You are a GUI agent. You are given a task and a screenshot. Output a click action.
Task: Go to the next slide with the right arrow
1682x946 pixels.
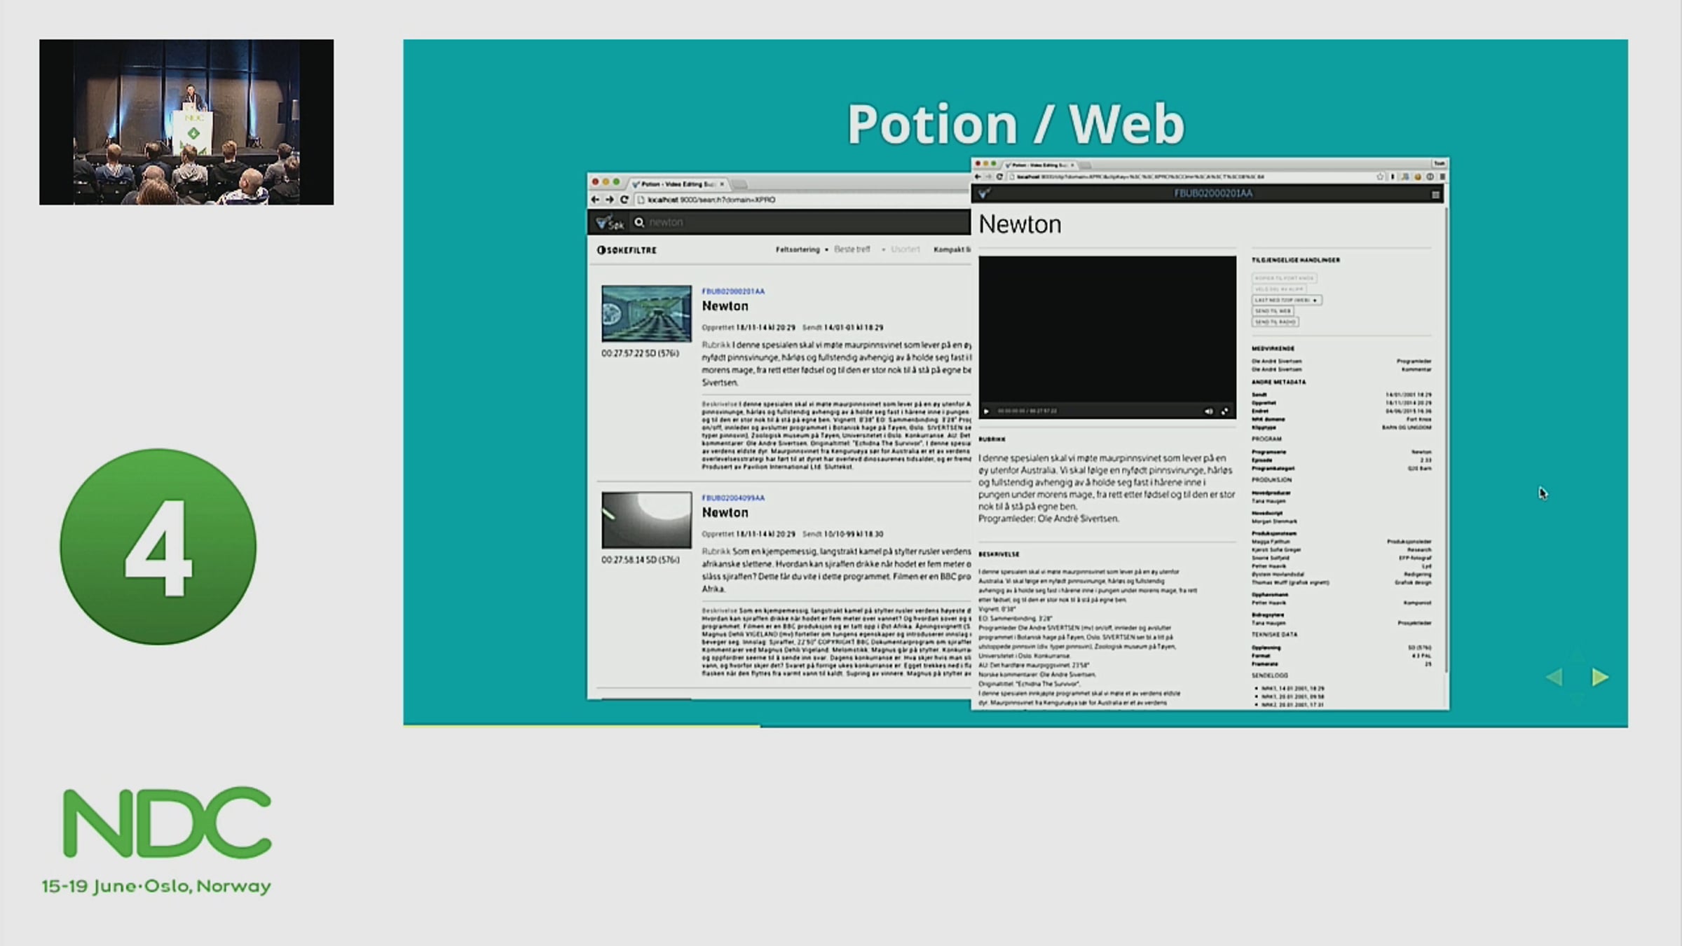click(x=1600, y=677)
